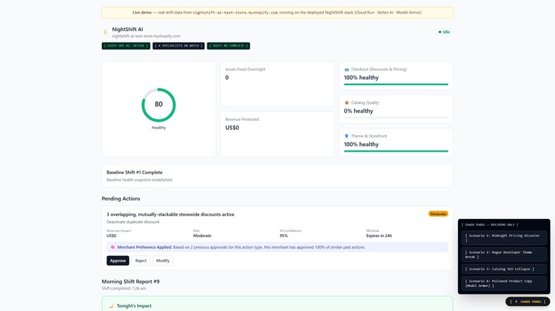Click the Chaos Panel Dev/Demo Only header

click(x=491, y=224)
